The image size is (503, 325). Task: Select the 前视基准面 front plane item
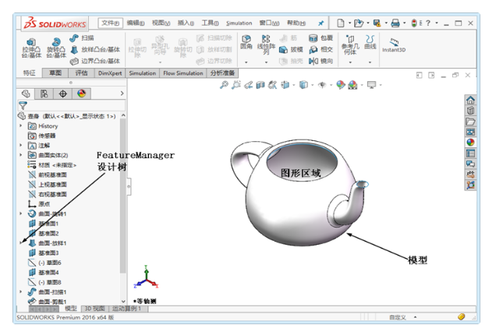point(48,175)
